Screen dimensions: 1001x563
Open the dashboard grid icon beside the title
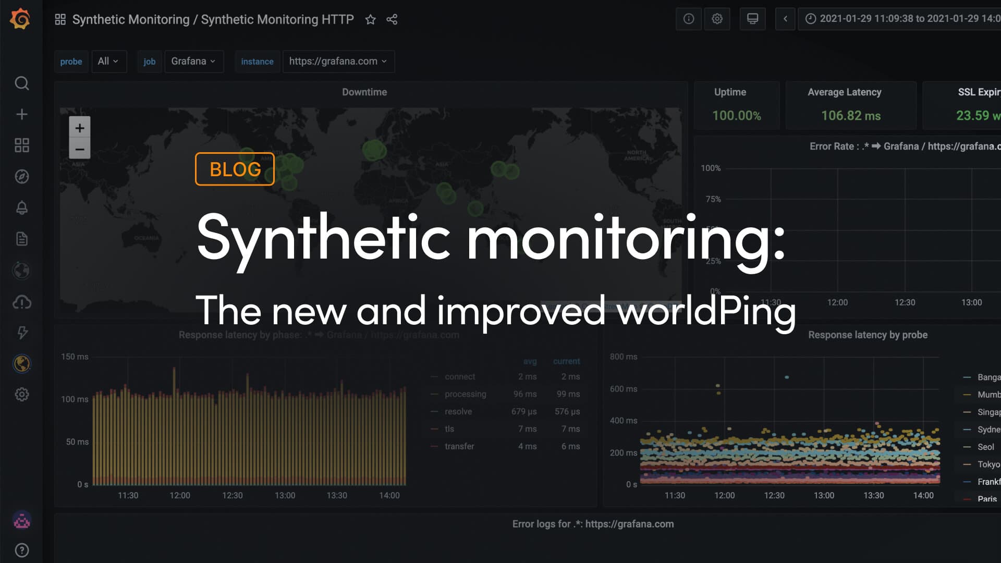point(60,19)
